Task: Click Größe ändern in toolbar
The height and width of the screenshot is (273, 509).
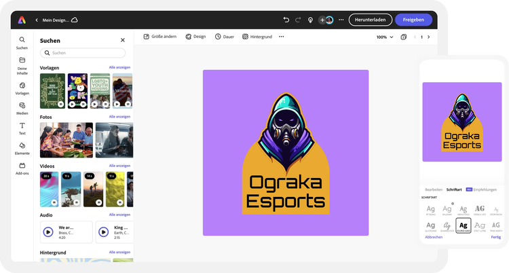Action: click(x=160, y=37)
